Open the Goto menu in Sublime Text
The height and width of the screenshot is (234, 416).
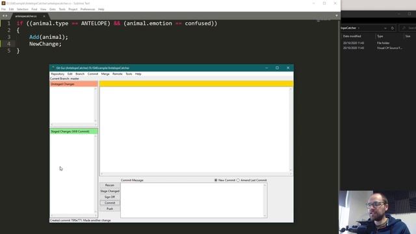coord(53,9)
